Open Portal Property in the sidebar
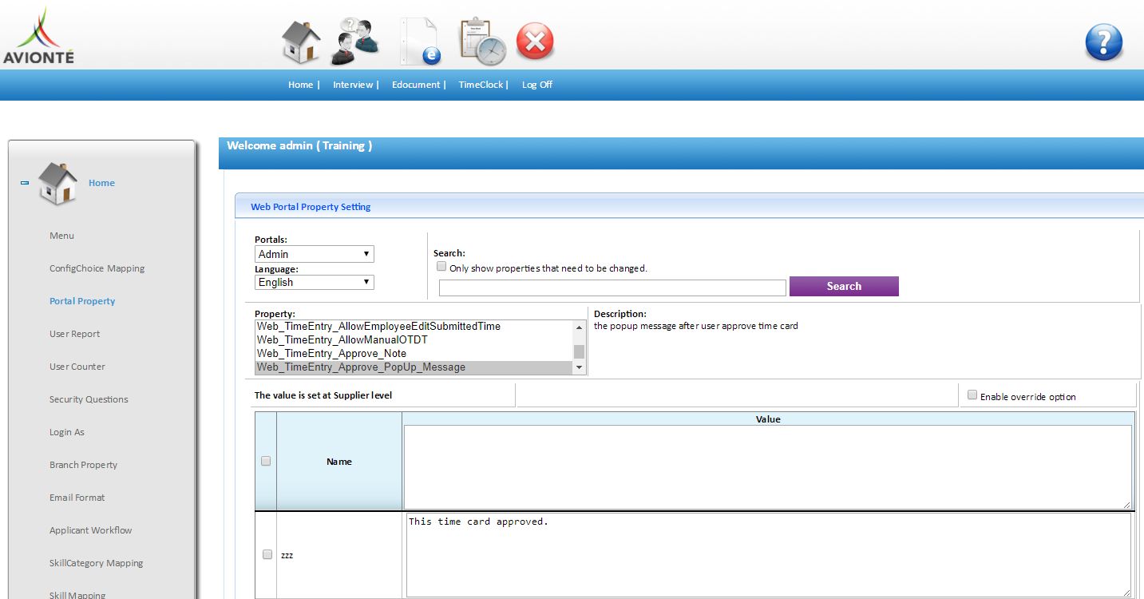Screen dimensions: 1144x599 82,301
